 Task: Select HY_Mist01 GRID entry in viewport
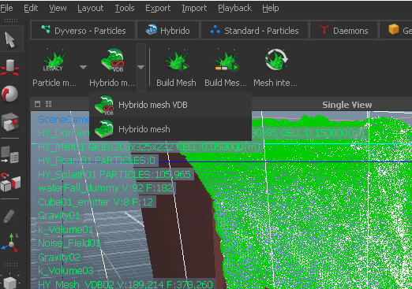pos(148,147)
